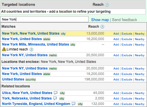Open the speech bubble icon next to Utica
Image resolution: width=147 pixels, height=107 pixels.
tap(56, 93)
